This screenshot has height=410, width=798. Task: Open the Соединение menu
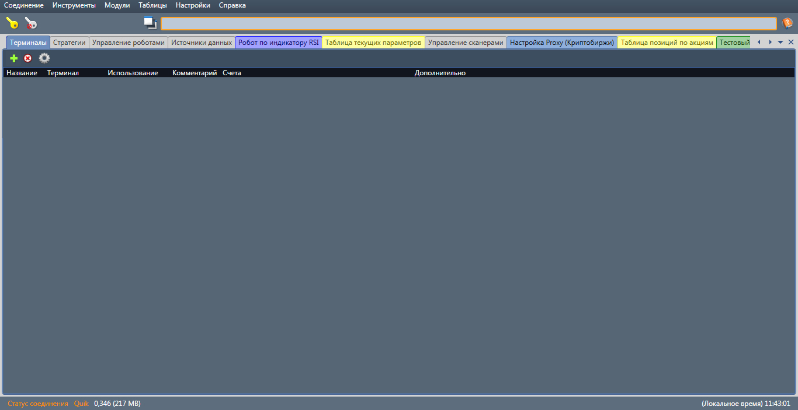coord(24,5)
